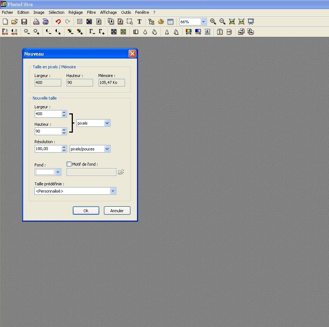
Task: Open the pixels/pouces resolution unit dropdown
Action: coord(107,149)
